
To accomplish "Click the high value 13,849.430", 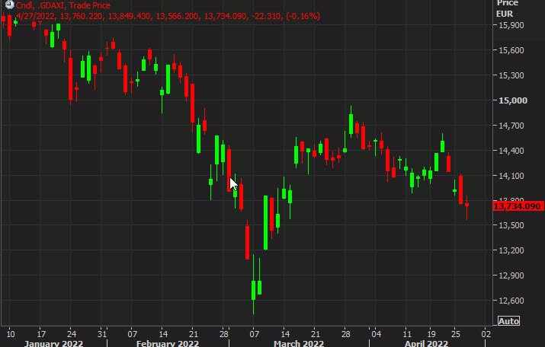I will pos(130,16).
